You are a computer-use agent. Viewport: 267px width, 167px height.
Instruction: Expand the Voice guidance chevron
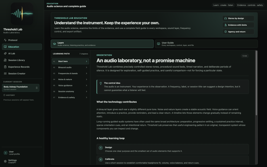coord(87,86)
